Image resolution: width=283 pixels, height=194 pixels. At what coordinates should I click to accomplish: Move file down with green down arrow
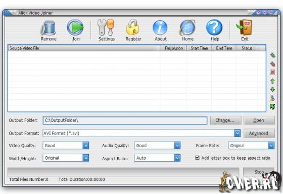pyautogui.click(x=272, y=90)
